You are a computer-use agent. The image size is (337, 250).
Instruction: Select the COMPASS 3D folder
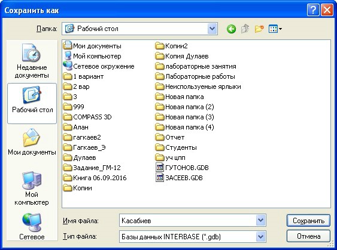[87, 117]
